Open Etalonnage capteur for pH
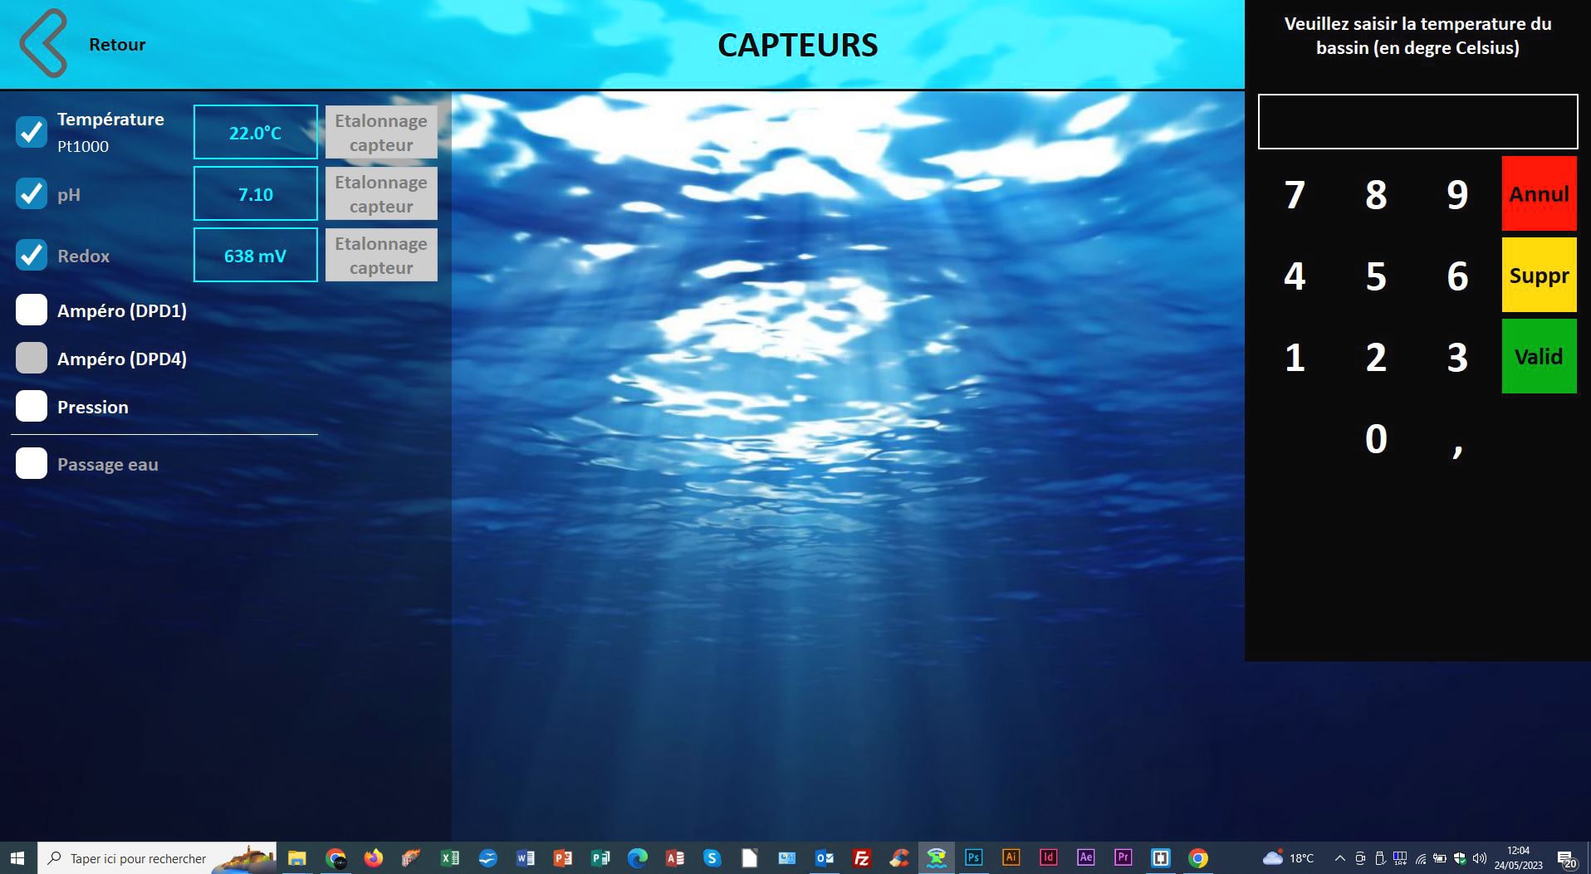The height and width of the screenshot is (874, 1591). click(381, 193)
